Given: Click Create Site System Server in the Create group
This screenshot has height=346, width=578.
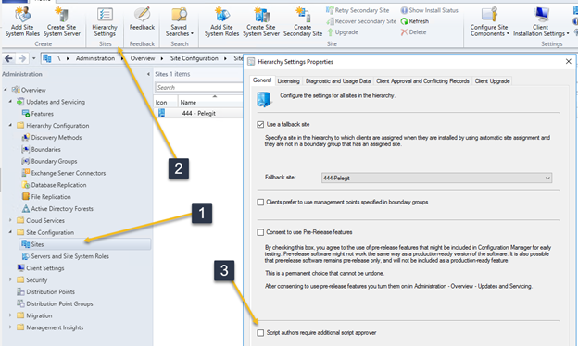Looking at the screenshot, I should (61, 22).
